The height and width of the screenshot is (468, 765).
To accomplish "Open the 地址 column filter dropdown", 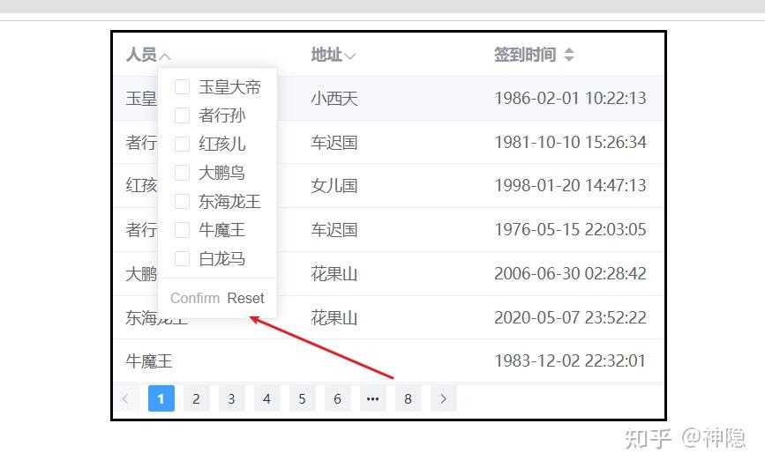I will point(349,56).
